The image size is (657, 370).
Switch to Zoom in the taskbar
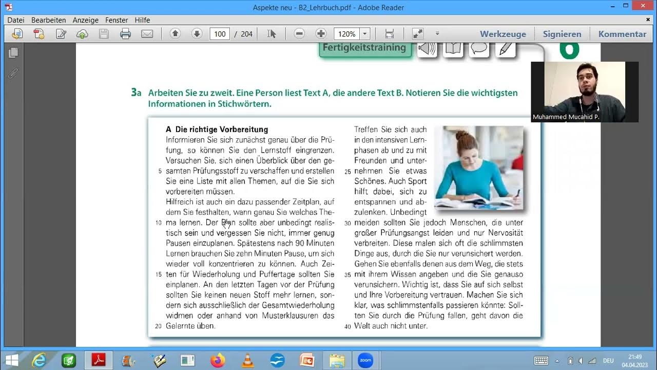point(365,360)
